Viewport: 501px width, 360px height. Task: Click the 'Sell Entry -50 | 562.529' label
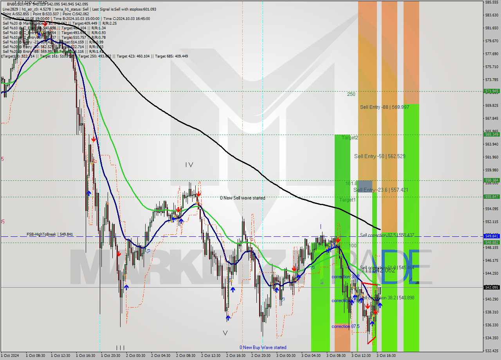click(380, 156)
